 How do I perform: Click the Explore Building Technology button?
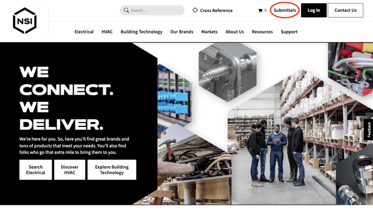(x=112, y=170)
